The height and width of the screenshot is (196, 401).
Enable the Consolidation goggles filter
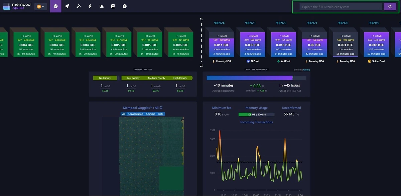(135, 114)
